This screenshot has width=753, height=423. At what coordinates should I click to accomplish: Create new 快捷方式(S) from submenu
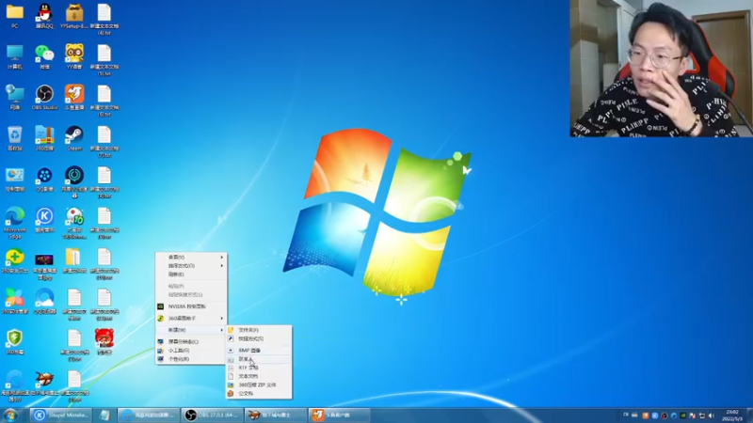(259, 338)
